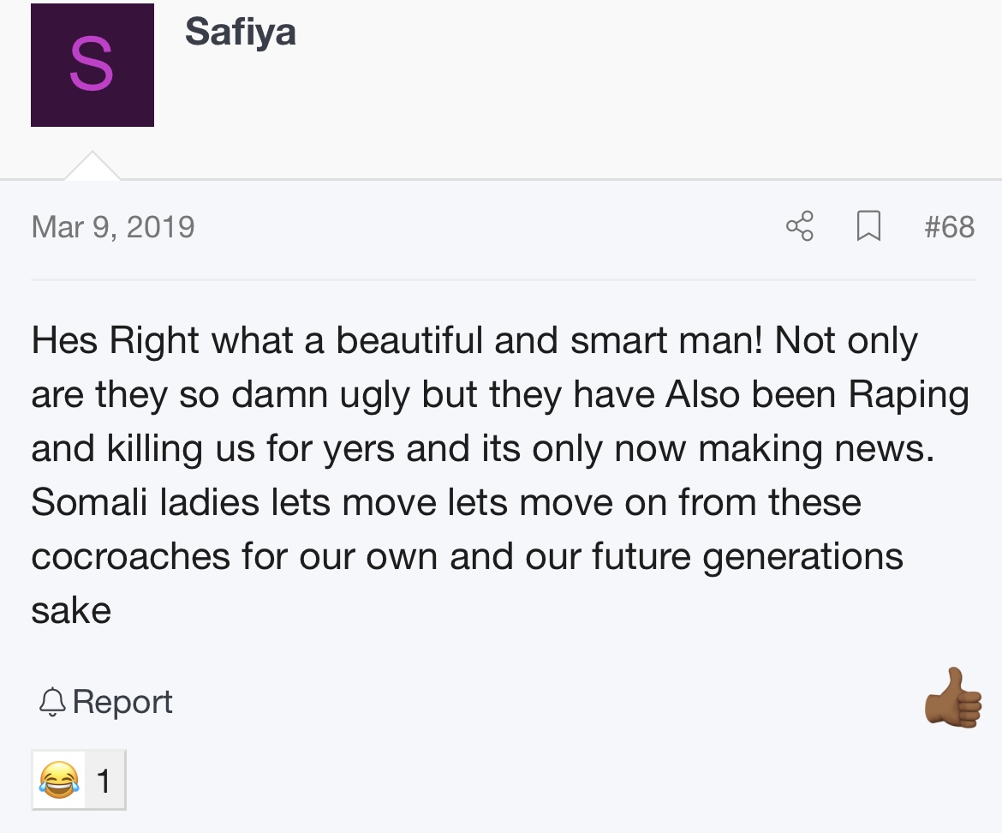This screenshot has height=833, width=1002.
Task: Click the laughing emoji reaction icon
Action: click(59, 780)
